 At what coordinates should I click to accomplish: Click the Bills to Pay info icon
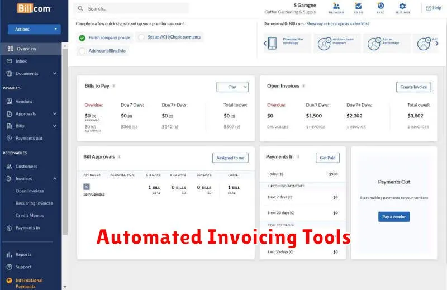point(114,86)
